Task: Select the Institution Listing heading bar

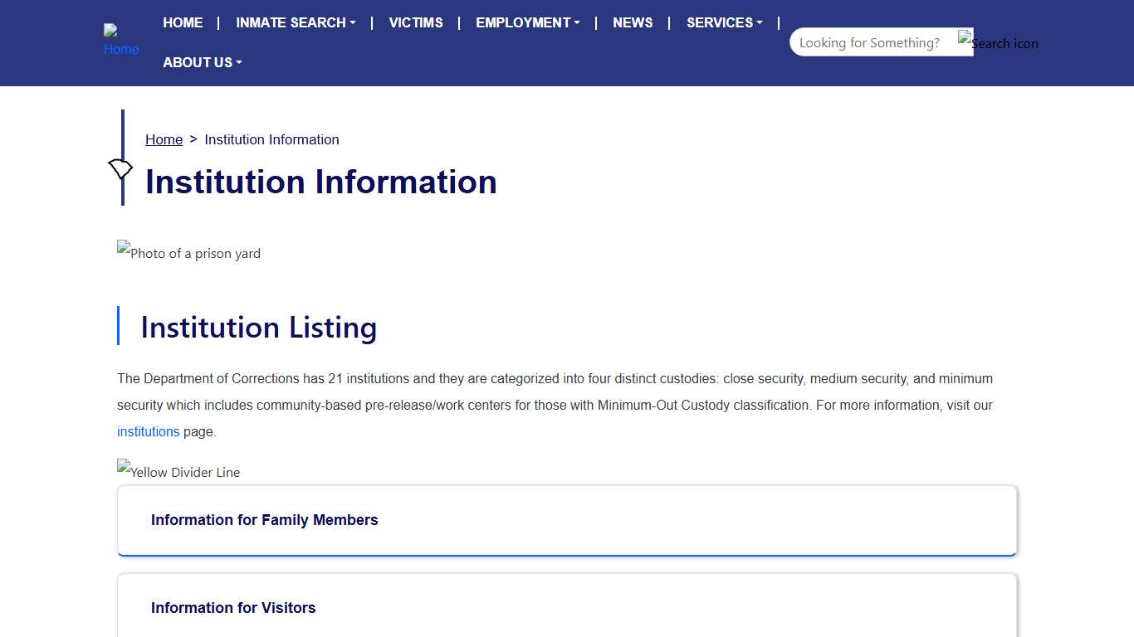Action: (257, 327)
